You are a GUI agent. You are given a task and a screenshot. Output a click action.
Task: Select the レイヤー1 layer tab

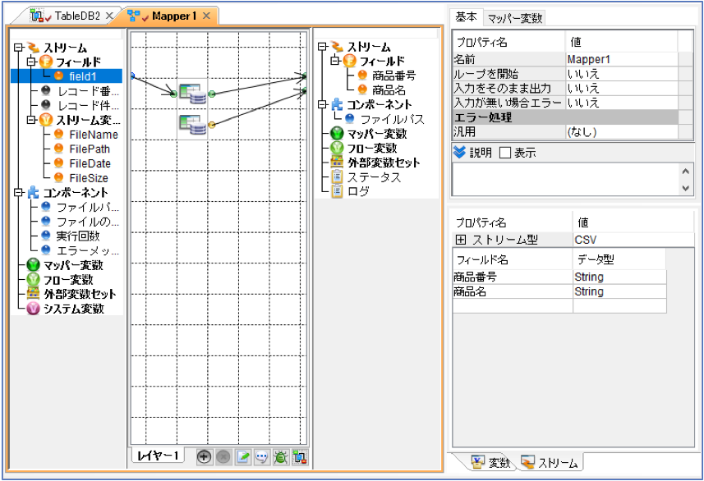coord(158,456)
